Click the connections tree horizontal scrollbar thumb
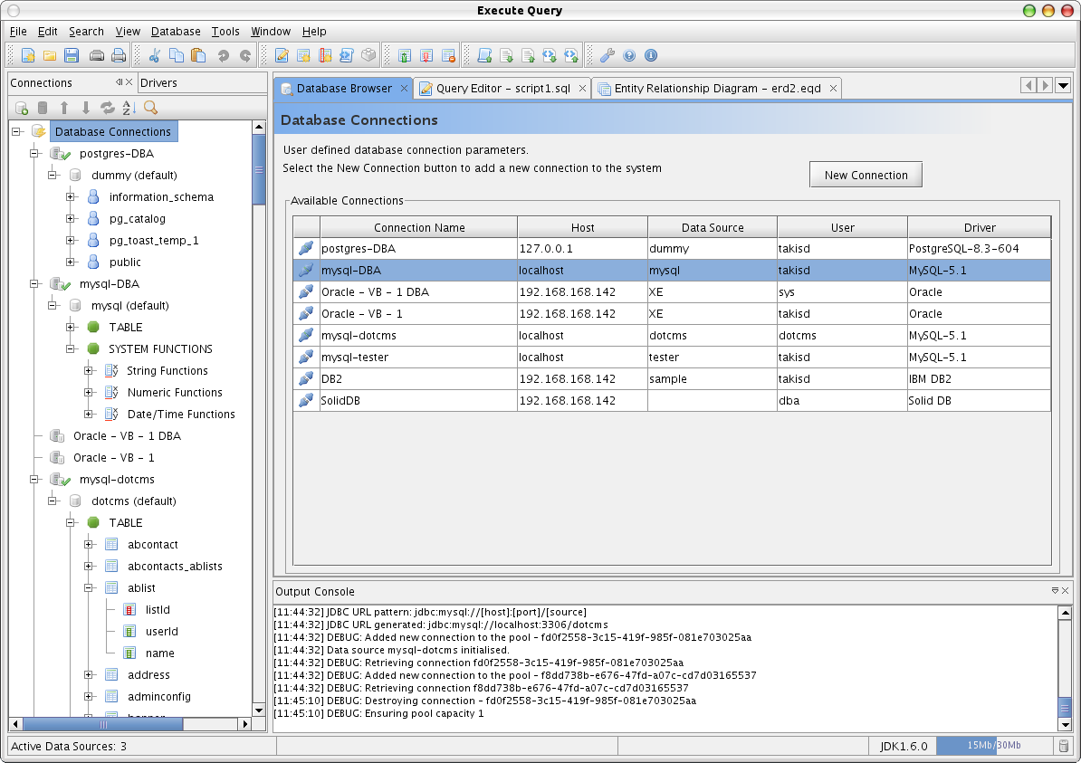 (x=102, y=724)
